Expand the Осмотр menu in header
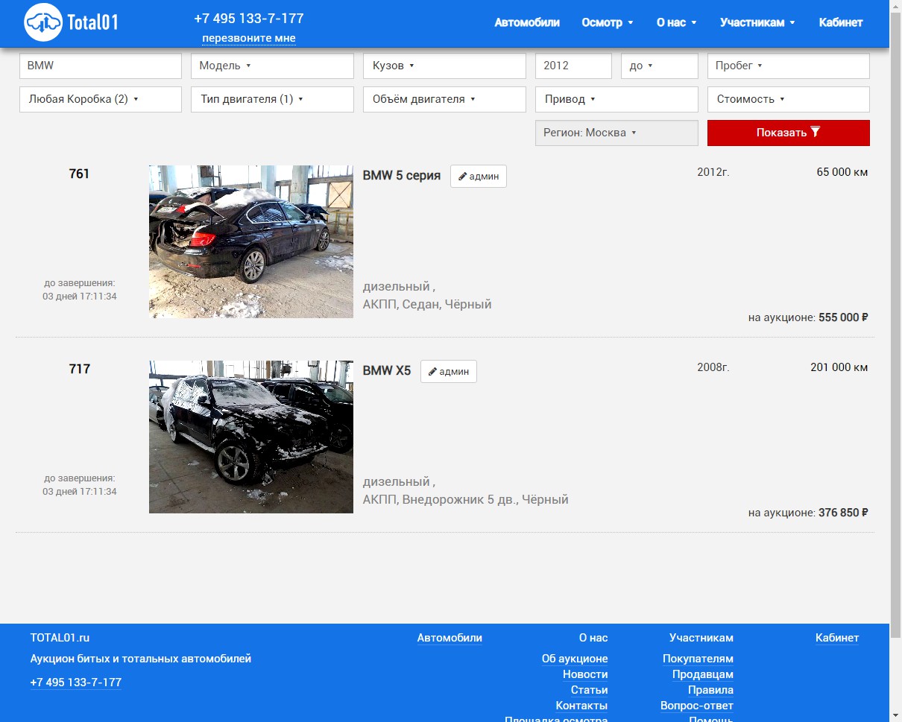The image size is (902, 722). (x=607, y=22)
